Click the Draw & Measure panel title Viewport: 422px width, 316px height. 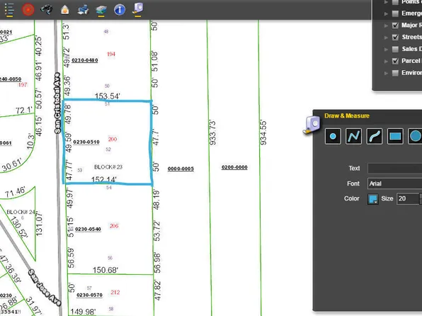pyautogui.click(x=347, y=115)
